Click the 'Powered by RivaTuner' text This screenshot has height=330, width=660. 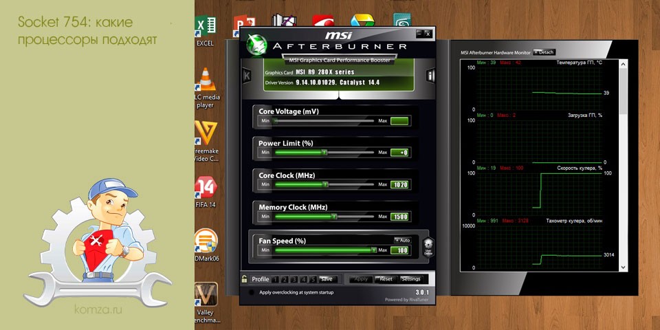pyautogui.click(x=406, y=300)
